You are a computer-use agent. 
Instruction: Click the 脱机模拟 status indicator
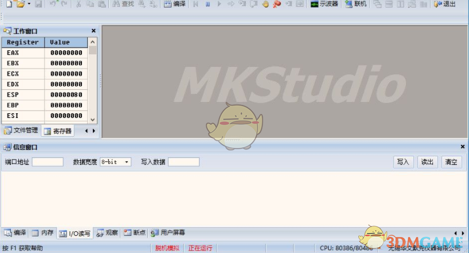(x=167, y=248)
